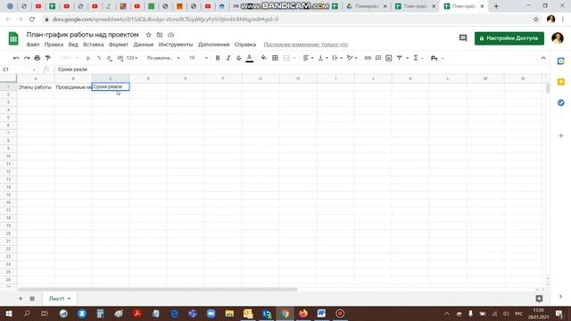The image size is (571, 321).
Task: Open the Explore button at bottom right
Action: point(539,299)
